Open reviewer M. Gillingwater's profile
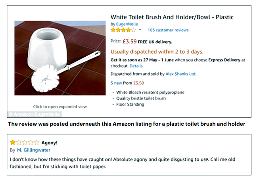 (x=34, y=150)
